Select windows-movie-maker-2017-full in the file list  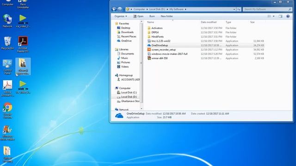[205, 54]
